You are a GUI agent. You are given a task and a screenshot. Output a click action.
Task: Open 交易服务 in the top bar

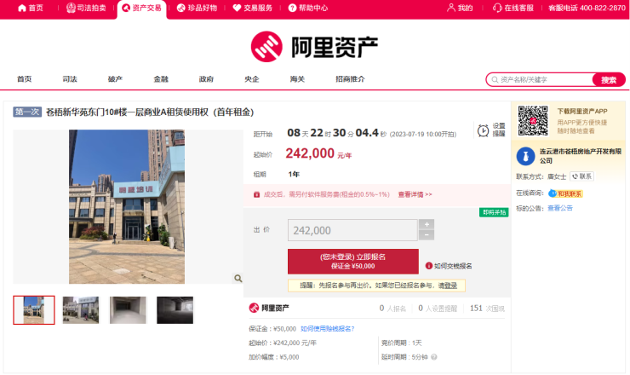(253, 8)
